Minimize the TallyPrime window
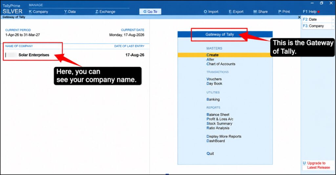 312,3
